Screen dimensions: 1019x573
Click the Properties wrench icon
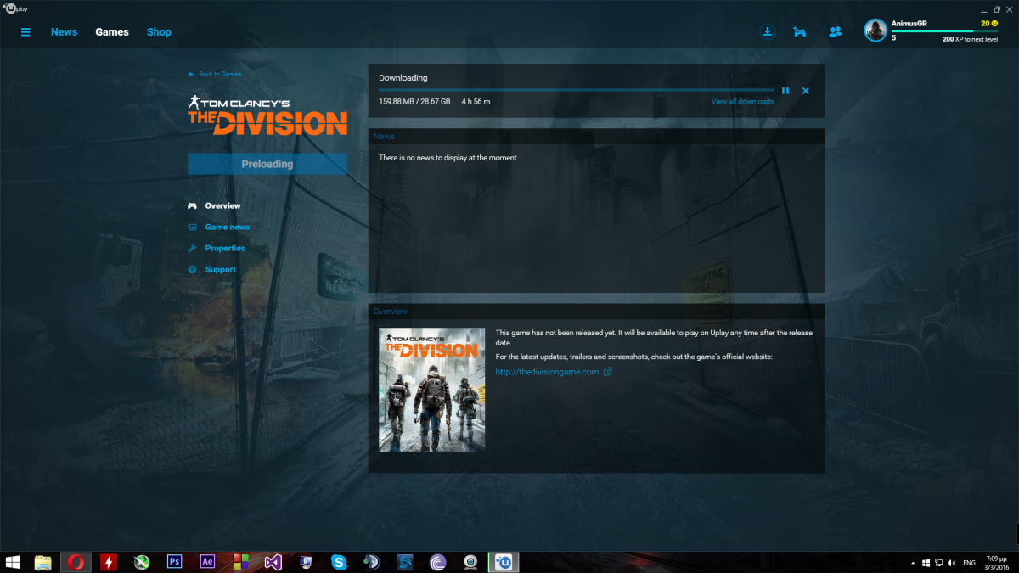click(193, 249)
